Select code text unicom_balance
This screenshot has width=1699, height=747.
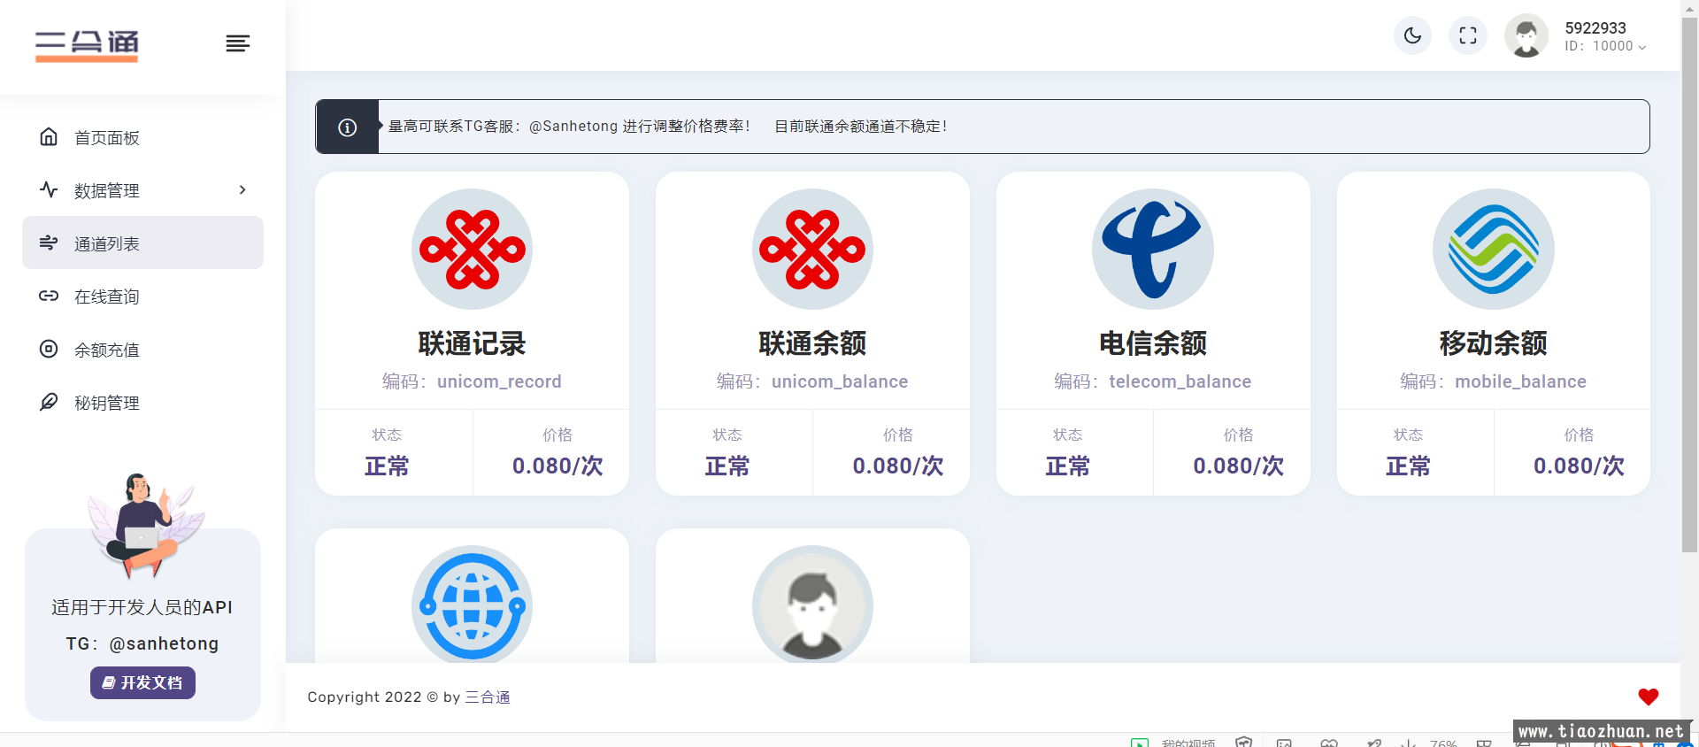[x=840, y=381]
